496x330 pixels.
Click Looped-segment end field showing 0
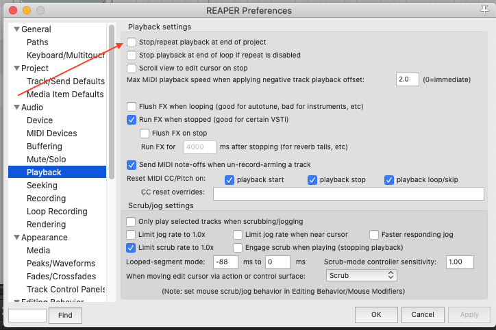[277, 262]
